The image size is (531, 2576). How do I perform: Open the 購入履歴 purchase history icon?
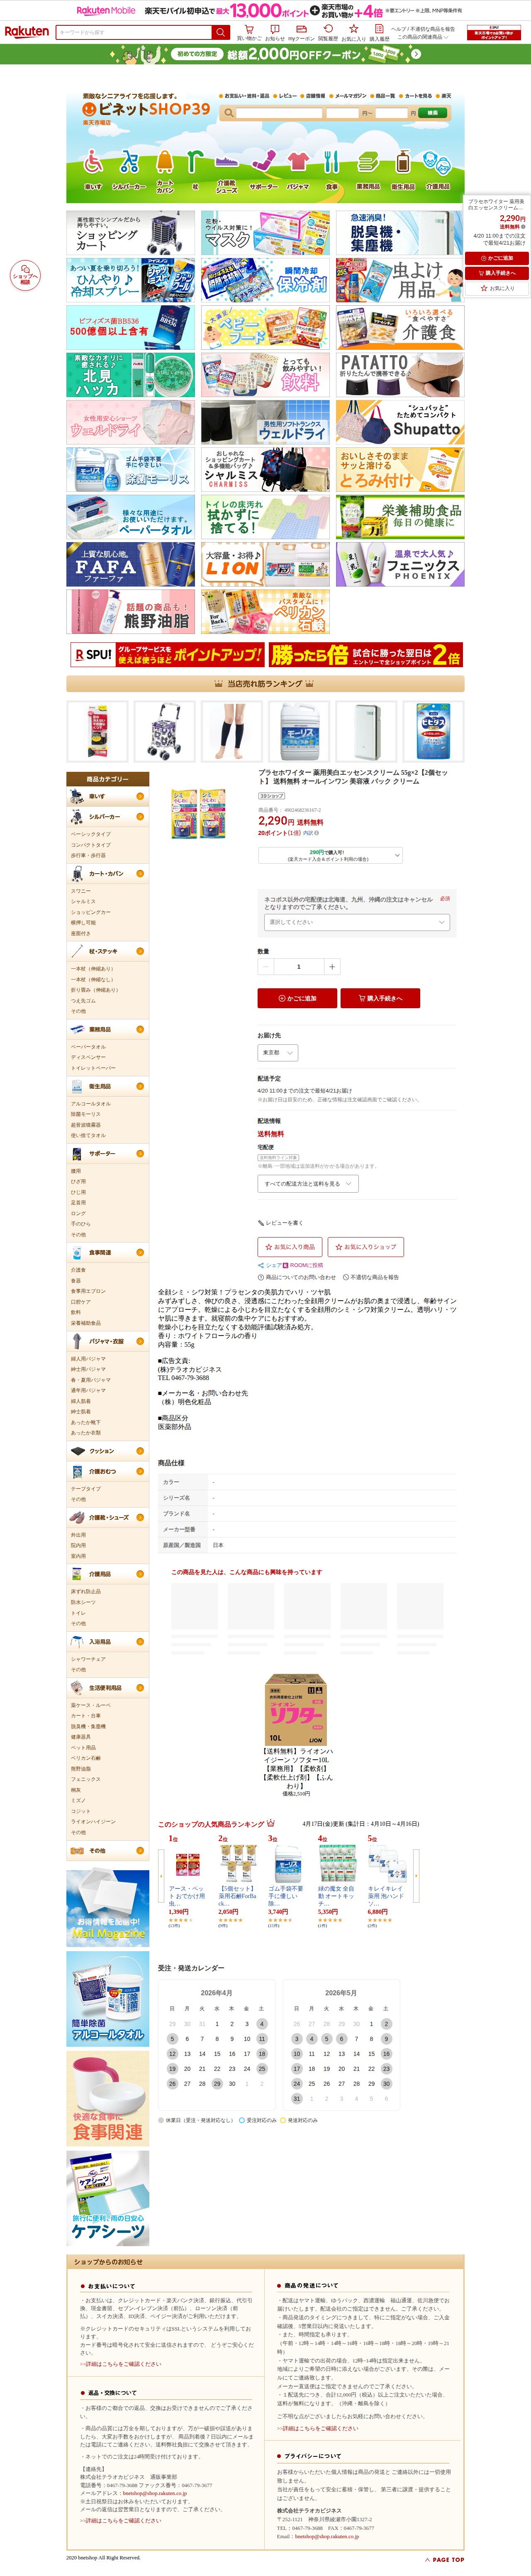coord(379,32)
